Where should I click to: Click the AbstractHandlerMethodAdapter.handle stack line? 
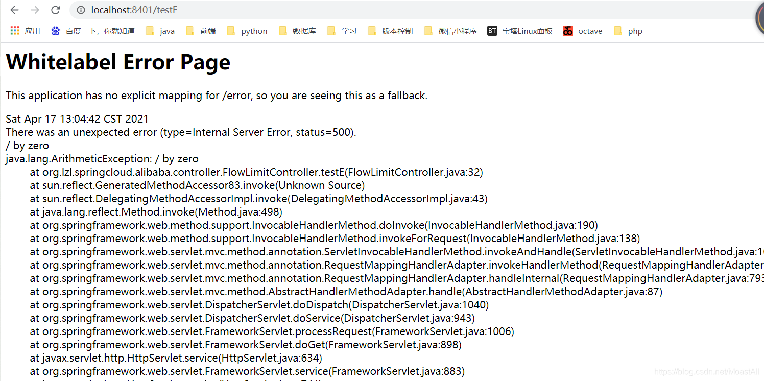point(346,292)
